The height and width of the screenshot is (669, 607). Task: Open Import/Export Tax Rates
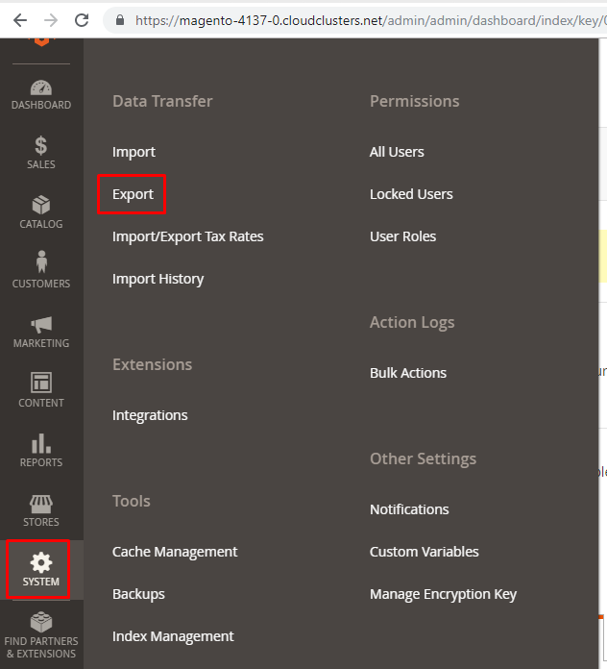click(x=187, y=236)
